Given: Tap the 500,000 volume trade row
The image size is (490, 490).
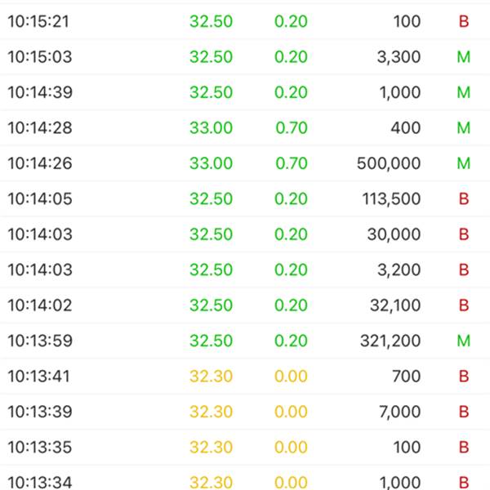Looking at the screenshot, I should [x=245, y=163].
